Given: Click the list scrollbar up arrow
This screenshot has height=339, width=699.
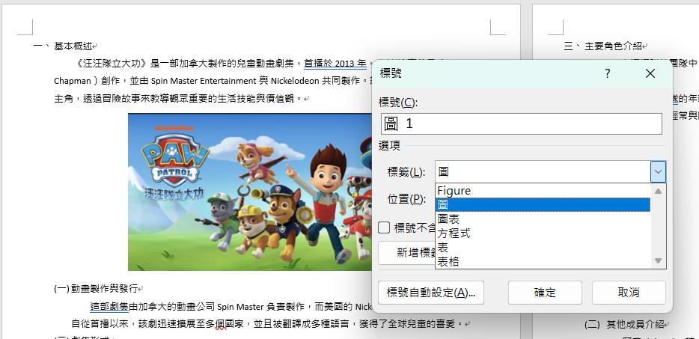Looking at the screenshot, I should 658,191.
